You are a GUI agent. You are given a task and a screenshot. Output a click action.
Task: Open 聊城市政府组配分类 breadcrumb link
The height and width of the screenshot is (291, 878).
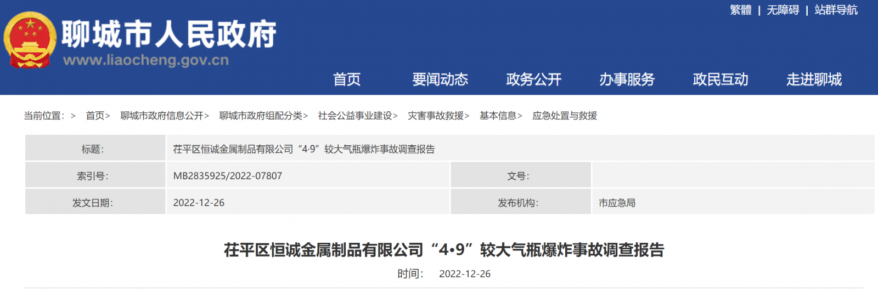[261, 116]
